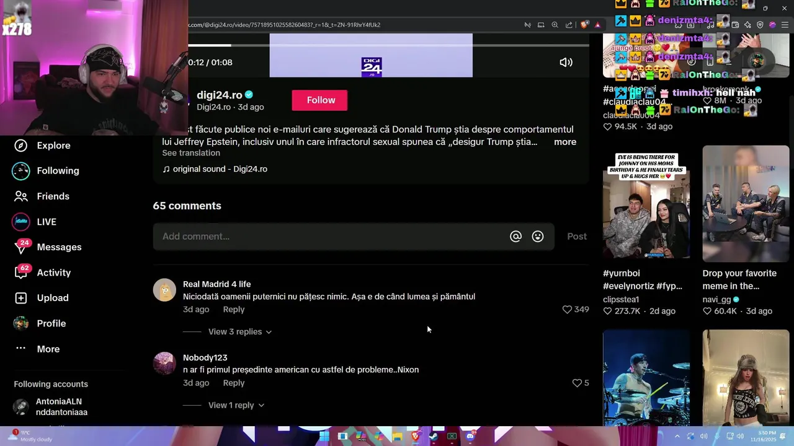The width and height of the screenshot is (794, 446).
Task: Open Activity notifications with 62 badge
Action: [42, 273]
